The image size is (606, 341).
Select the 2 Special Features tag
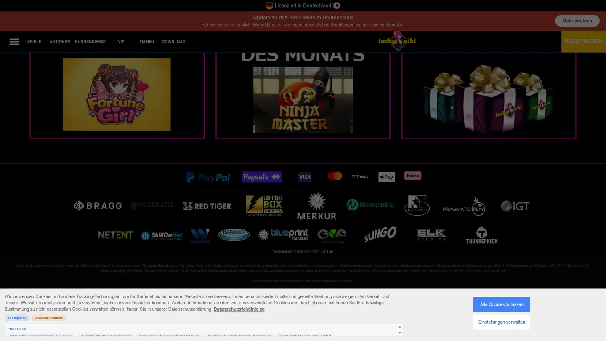point(49,318)
